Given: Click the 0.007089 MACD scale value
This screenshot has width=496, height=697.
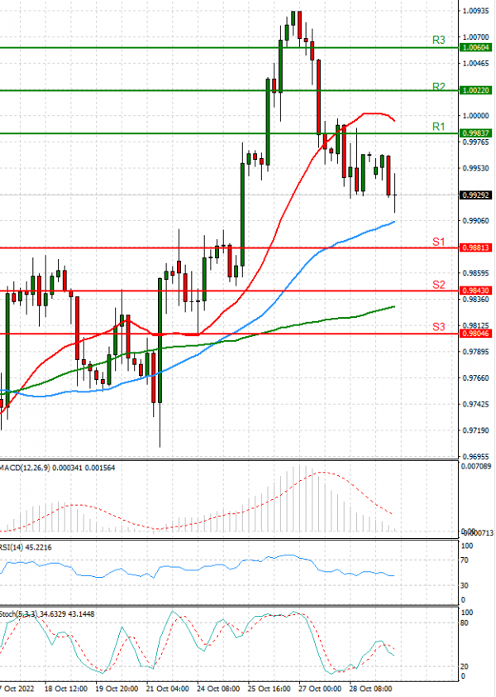Looking at the screenshot, I should (476, 466).
